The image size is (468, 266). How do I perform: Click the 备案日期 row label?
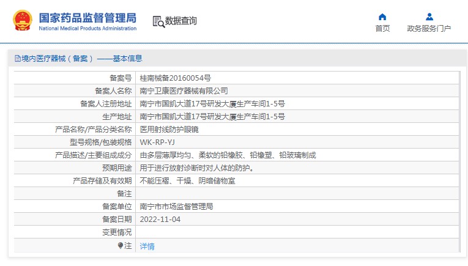117,219
